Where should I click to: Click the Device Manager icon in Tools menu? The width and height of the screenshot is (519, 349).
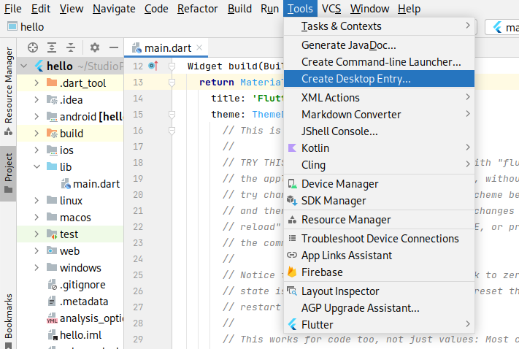click(x=292, y=184)
